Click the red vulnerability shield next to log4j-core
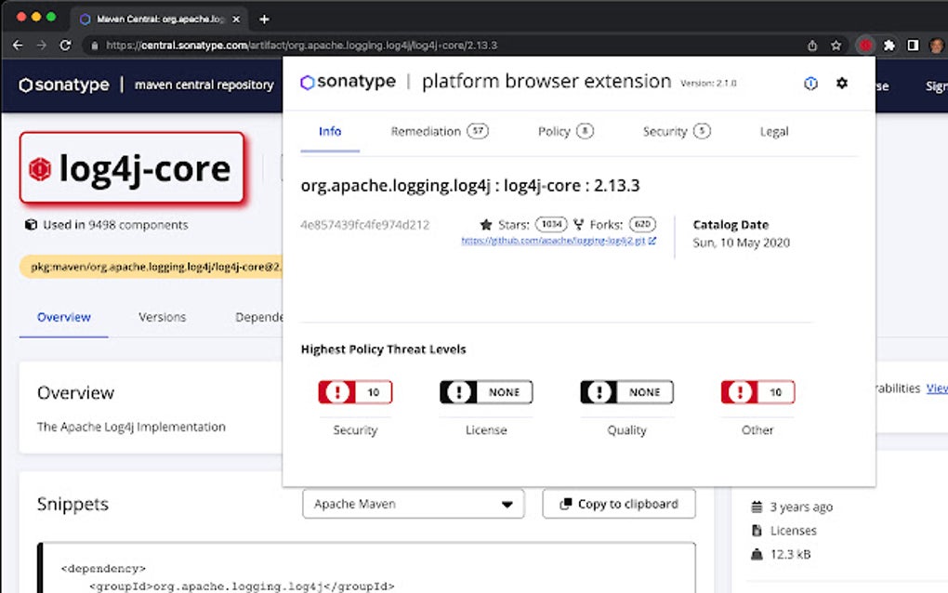The image size is (948, 593). coord(41,168)
